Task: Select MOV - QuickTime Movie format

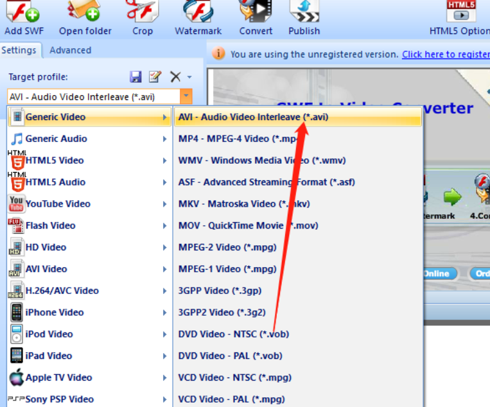Action: click(298, 225)
